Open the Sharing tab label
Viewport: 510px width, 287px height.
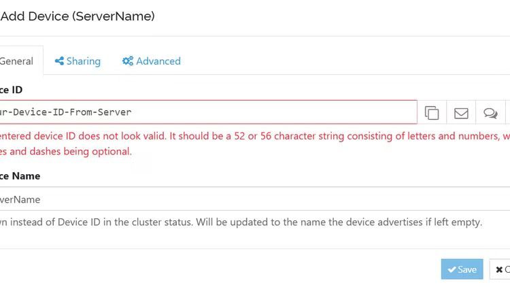(x=84, y=61)
